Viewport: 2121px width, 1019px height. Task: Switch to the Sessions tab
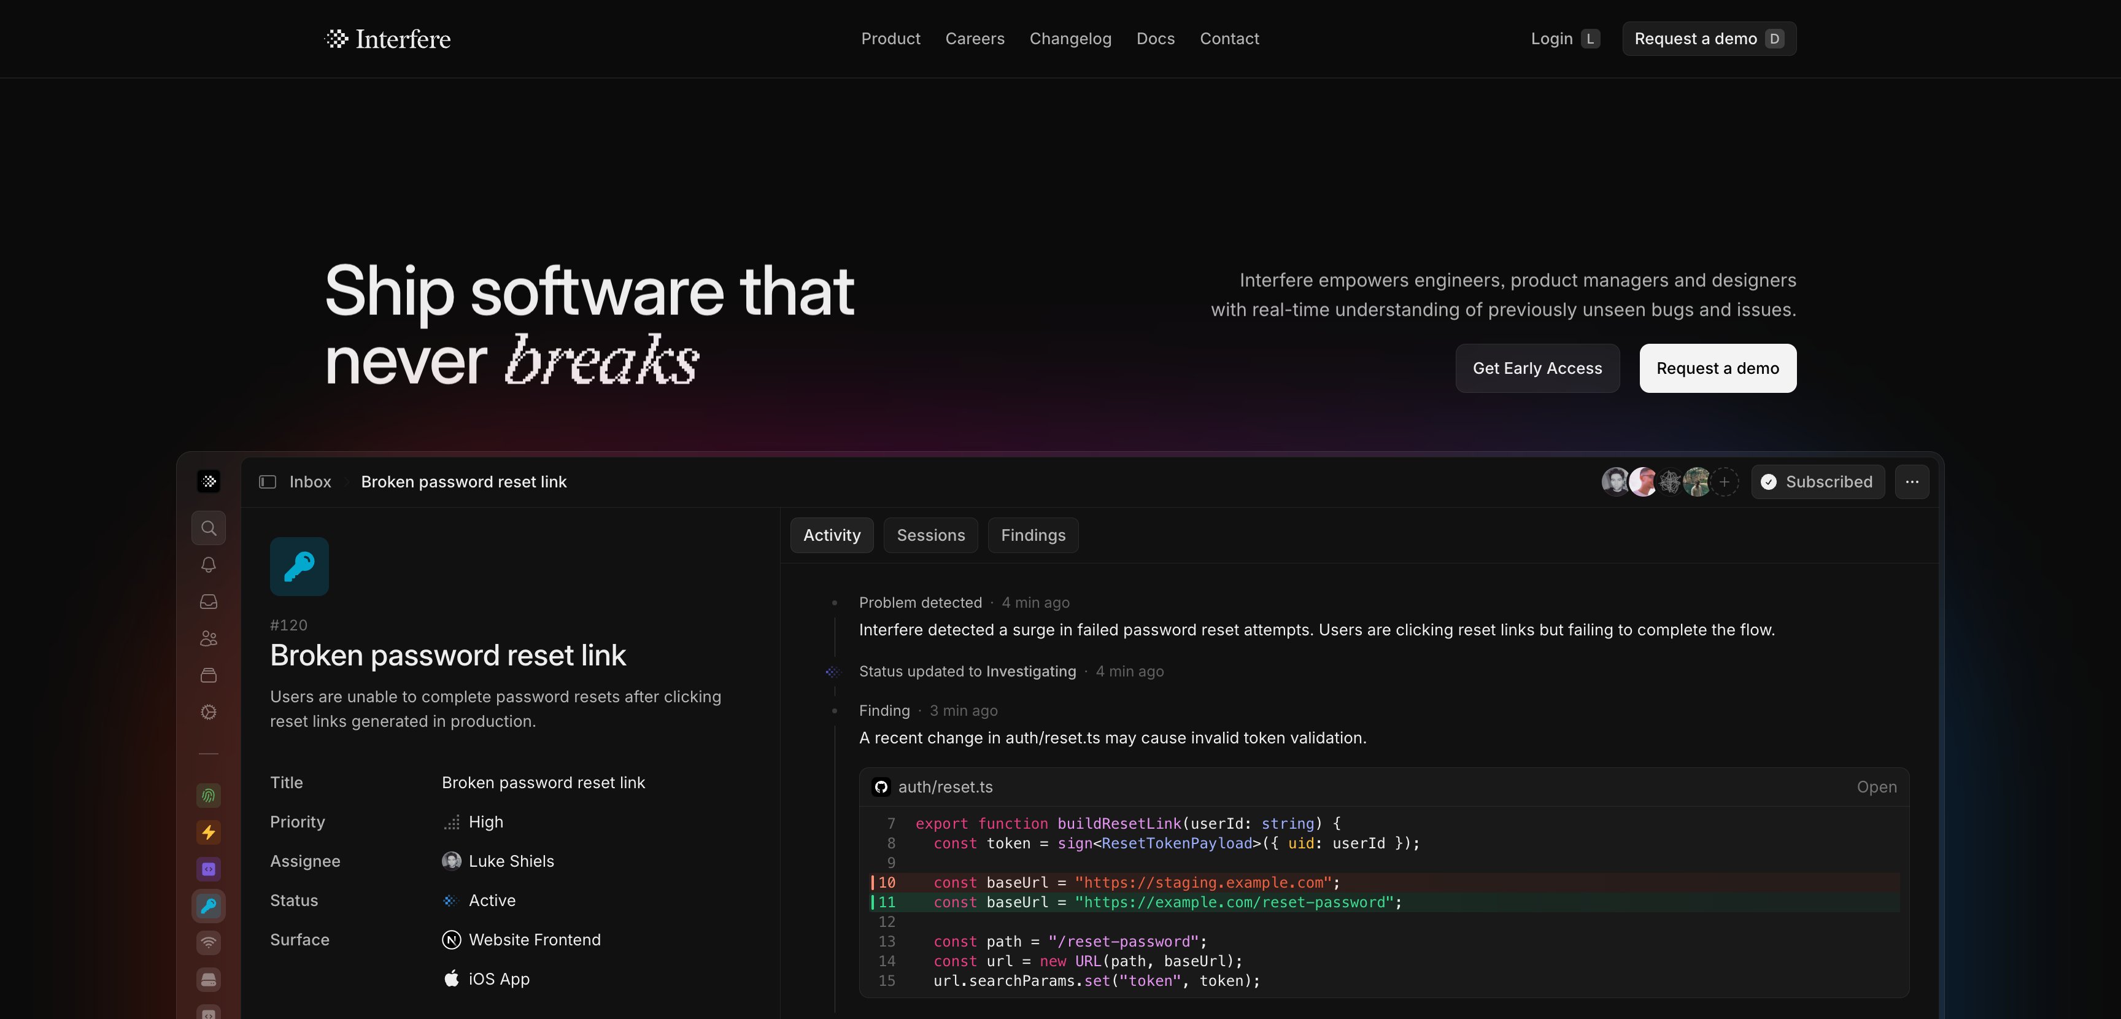[930, 535]
